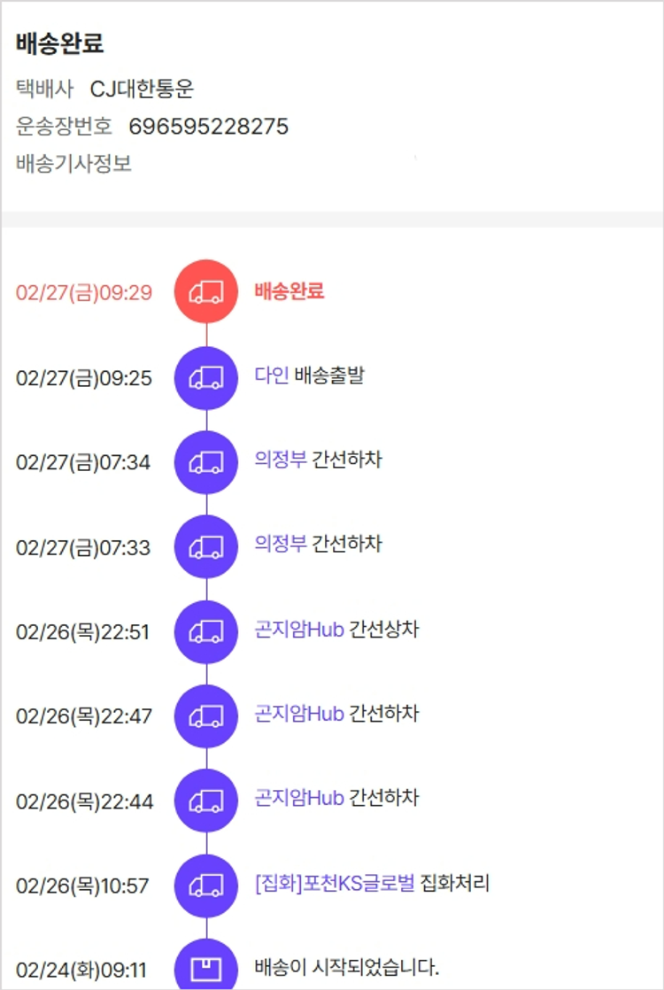Viewport: 664px width, 990px height.
Task: Click the truck icon for 곤지암Hub 간선상차
Action: point(206,632)
